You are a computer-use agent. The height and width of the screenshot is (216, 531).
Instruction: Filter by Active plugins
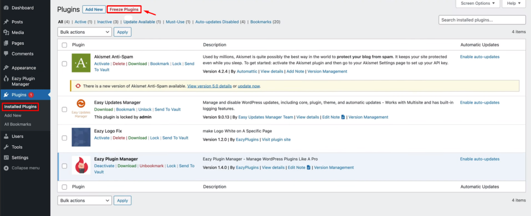(x=80, y=22)
